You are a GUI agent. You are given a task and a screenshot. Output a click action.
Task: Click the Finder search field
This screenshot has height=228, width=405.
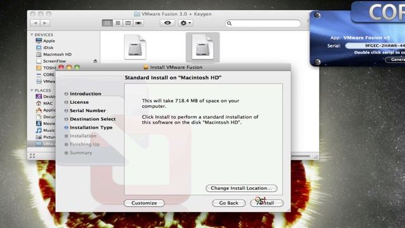(x=263, y=23)
